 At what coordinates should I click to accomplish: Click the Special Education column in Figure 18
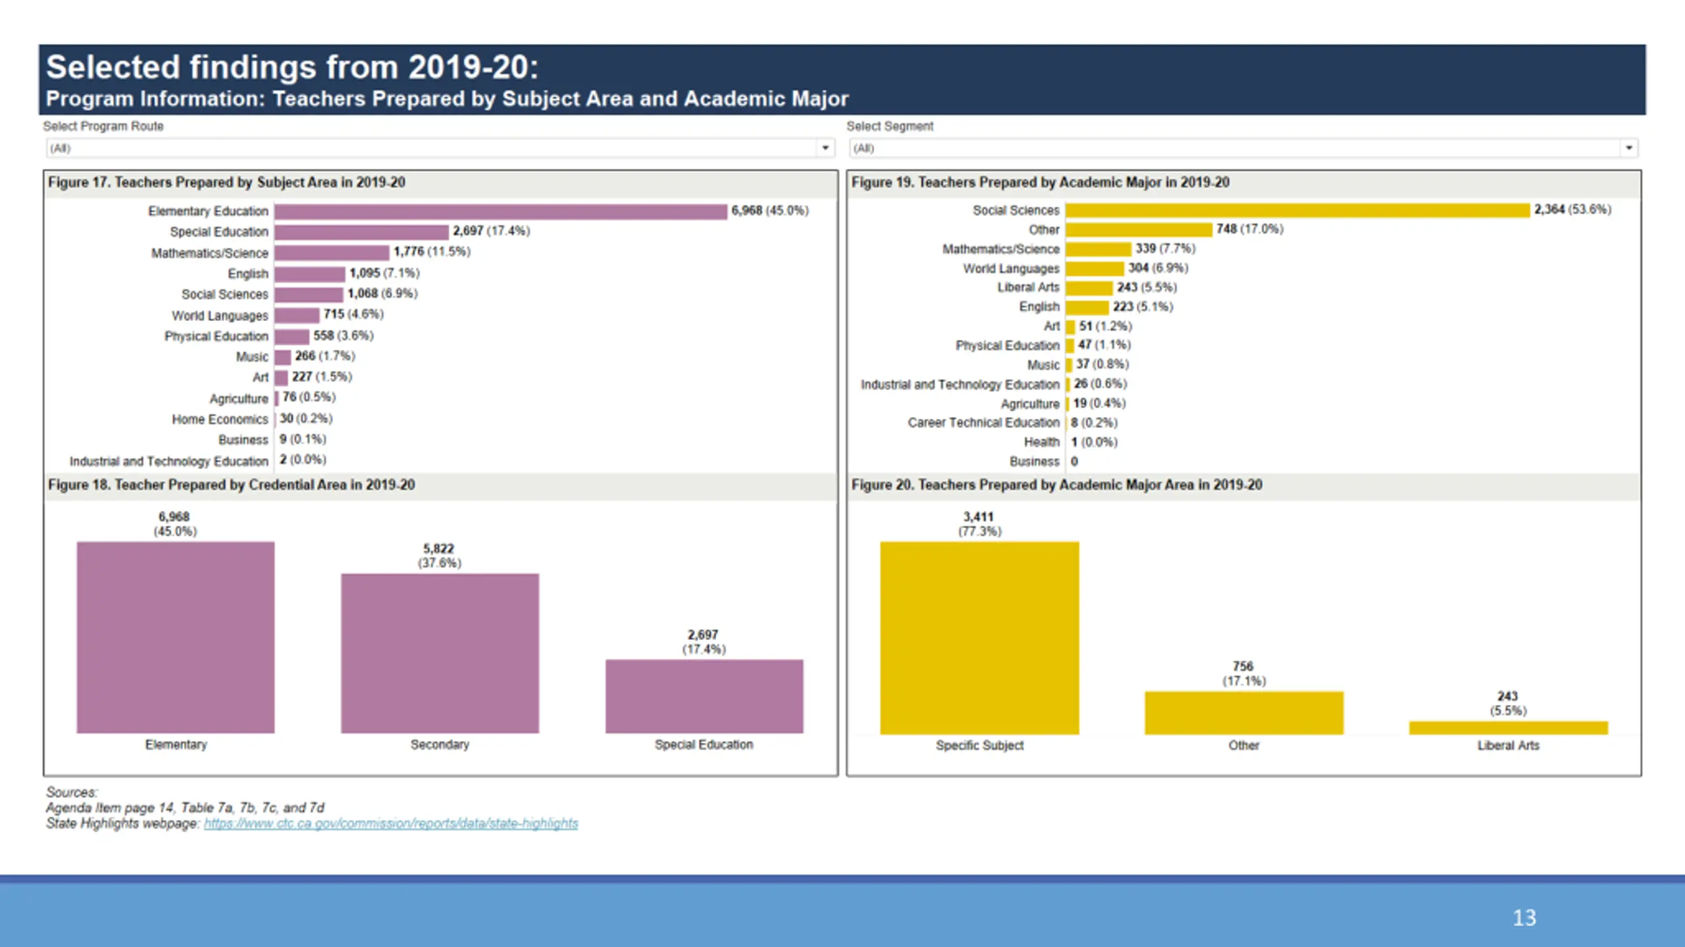[704, 696]
